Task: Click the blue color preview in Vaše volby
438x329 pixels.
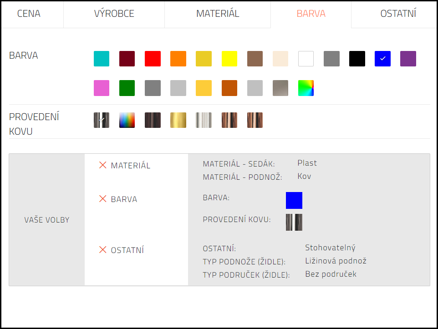Action: [x=294, y=200]
